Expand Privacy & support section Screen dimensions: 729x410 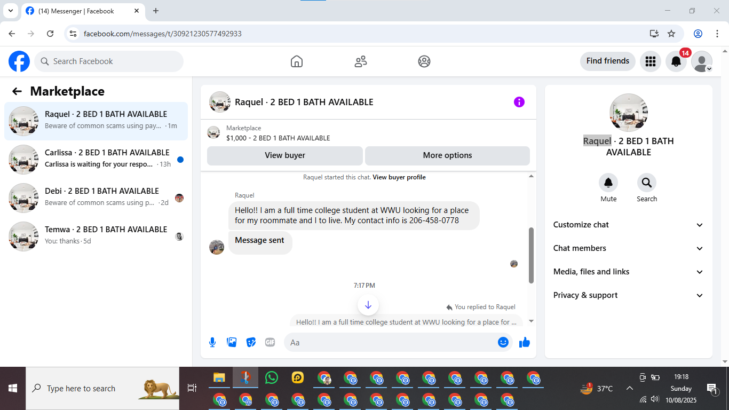tap(629, 295)
